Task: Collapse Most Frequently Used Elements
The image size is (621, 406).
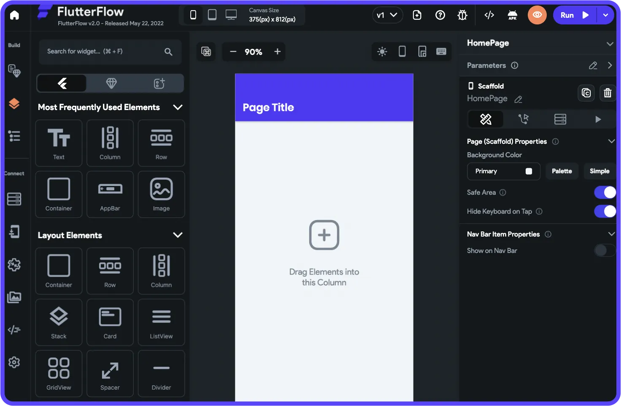Action: pos(178,107)
